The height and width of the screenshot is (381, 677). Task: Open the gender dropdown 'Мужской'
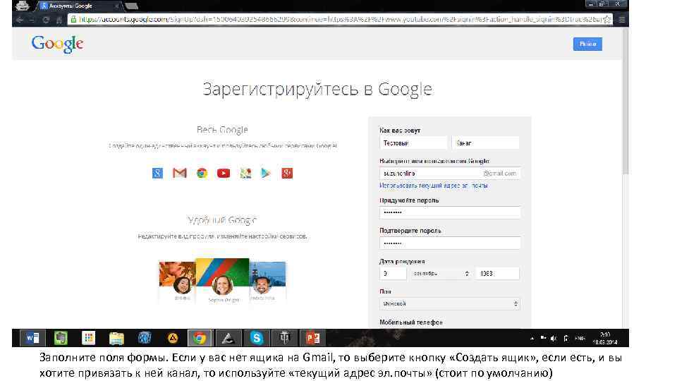[x=450, y=303]
